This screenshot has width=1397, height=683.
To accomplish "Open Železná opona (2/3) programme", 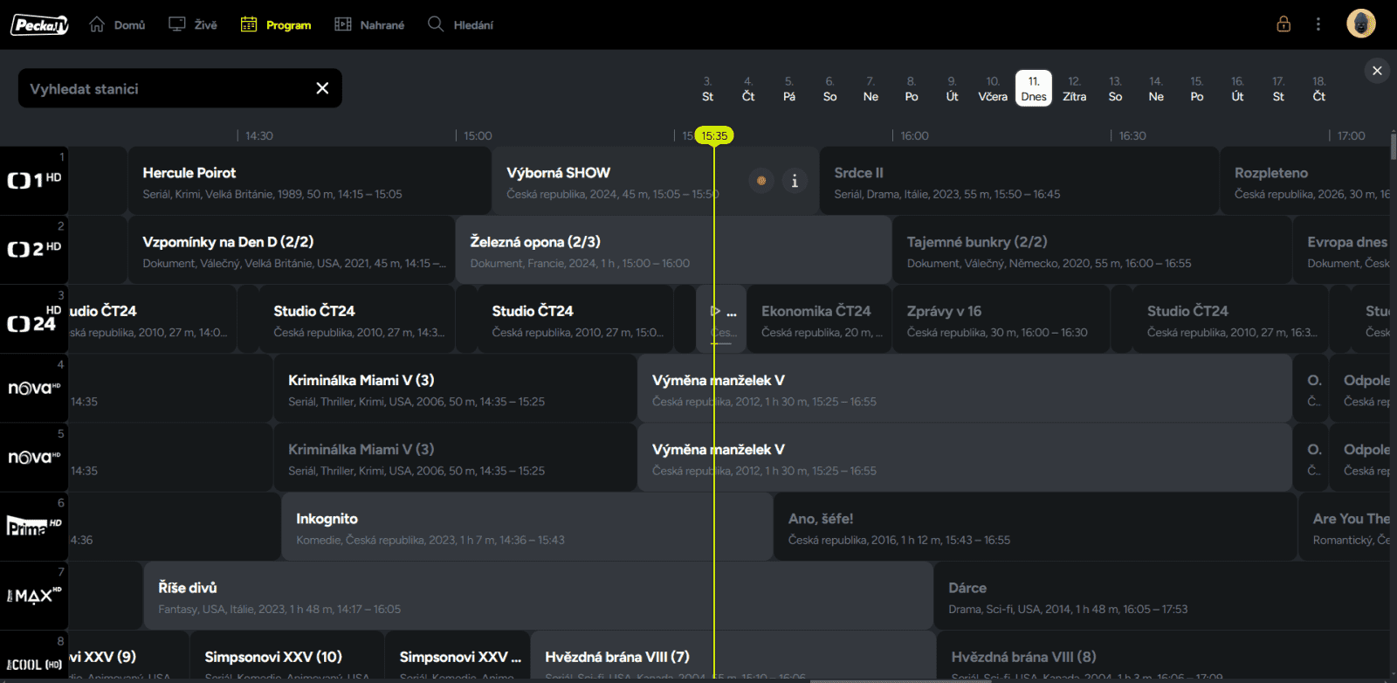I will pyautogui.click(x=673, y=250).
